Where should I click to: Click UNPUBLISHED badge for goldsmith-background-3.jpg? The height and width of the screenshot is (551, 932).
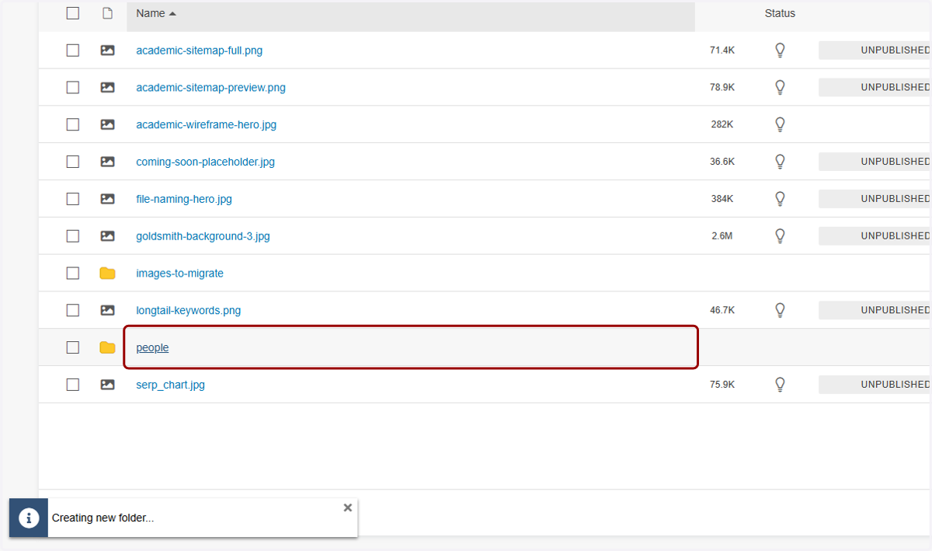tap(875, 236)
